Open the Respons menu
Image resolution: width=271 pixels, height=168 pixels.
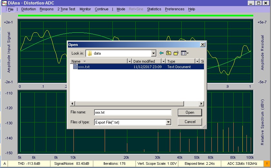tap(47, 9)
